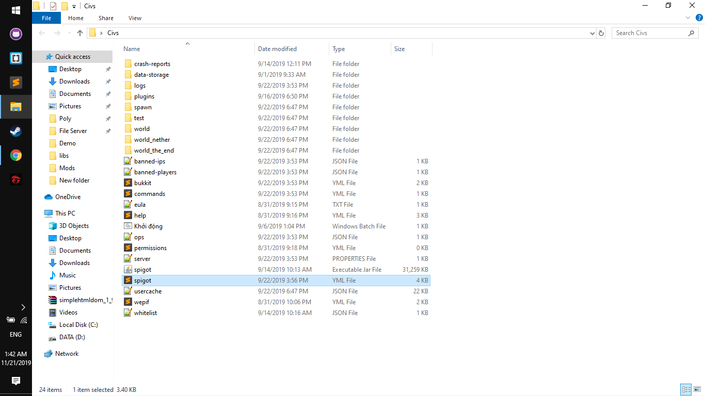Open the File tab
The height and width of the screenshot is (396, 705).
tap(46, 18)
